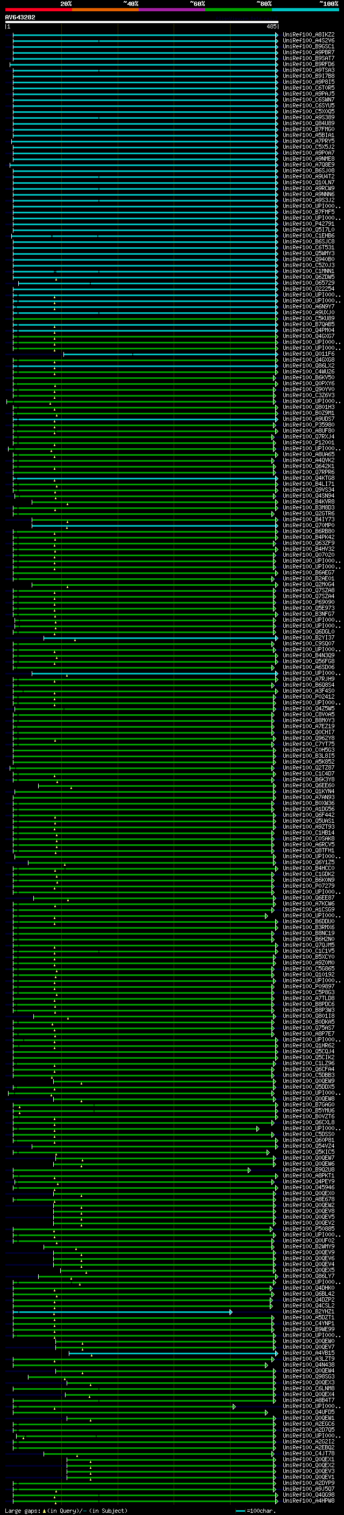Screen dimensions: 344x1515
Task: Select the label UniRef100_P12001
Action: (x=309, y=443)
